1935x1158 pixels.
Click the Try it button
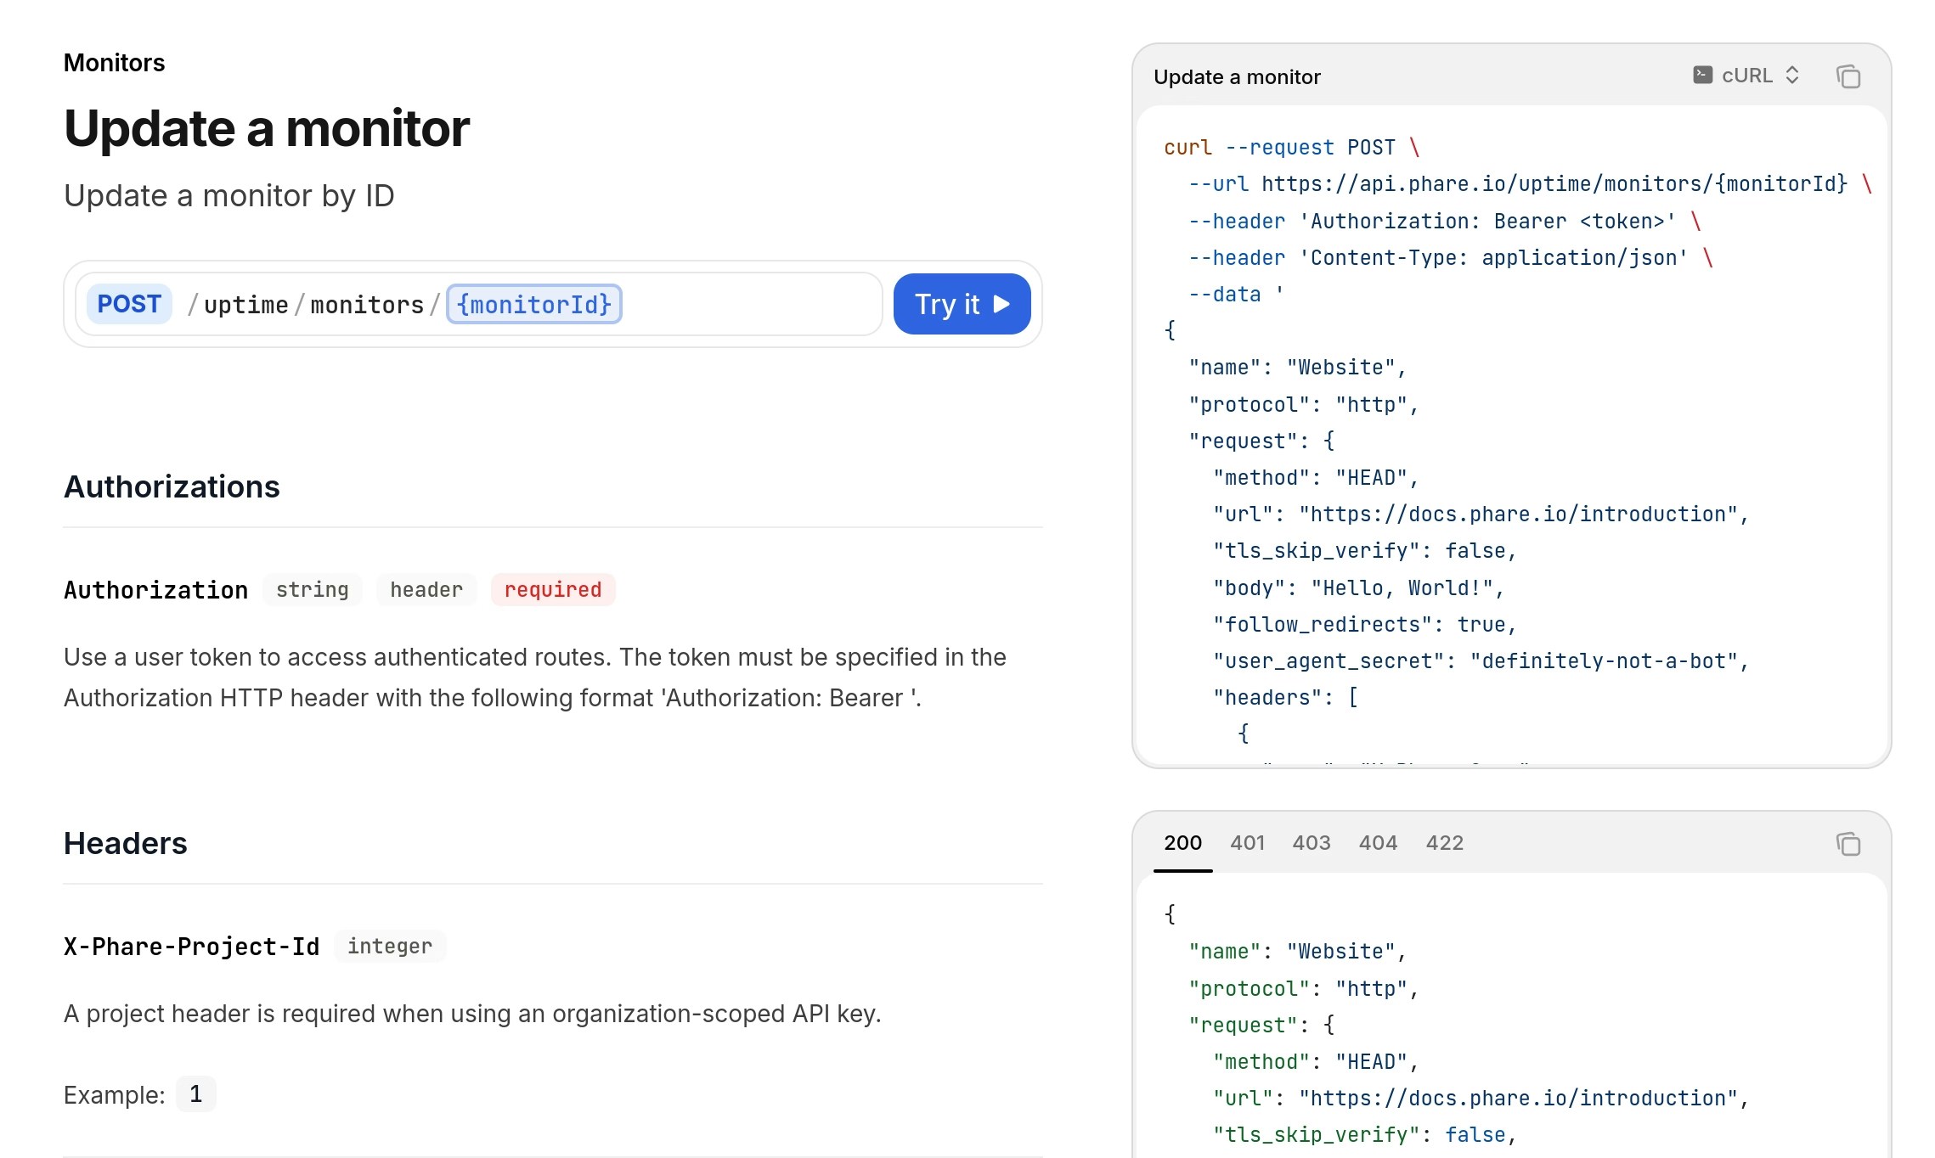962,303
